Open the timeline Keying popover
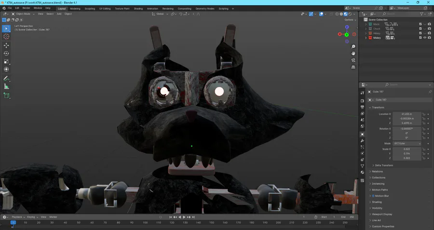Viewport: 434px width, 230px height. coord(32,217)
